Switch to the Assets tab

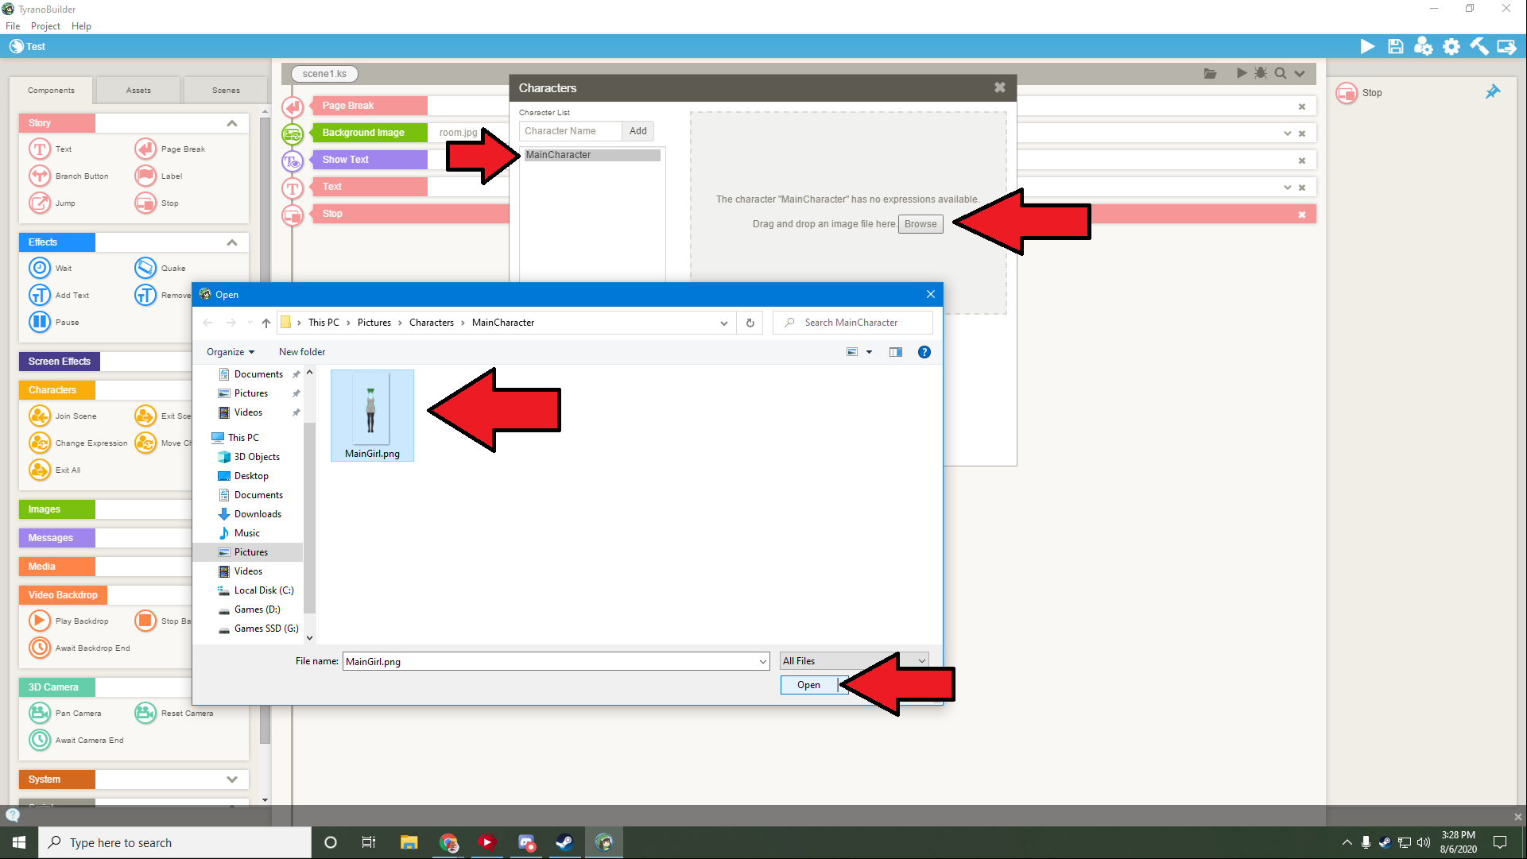(138, 91)
